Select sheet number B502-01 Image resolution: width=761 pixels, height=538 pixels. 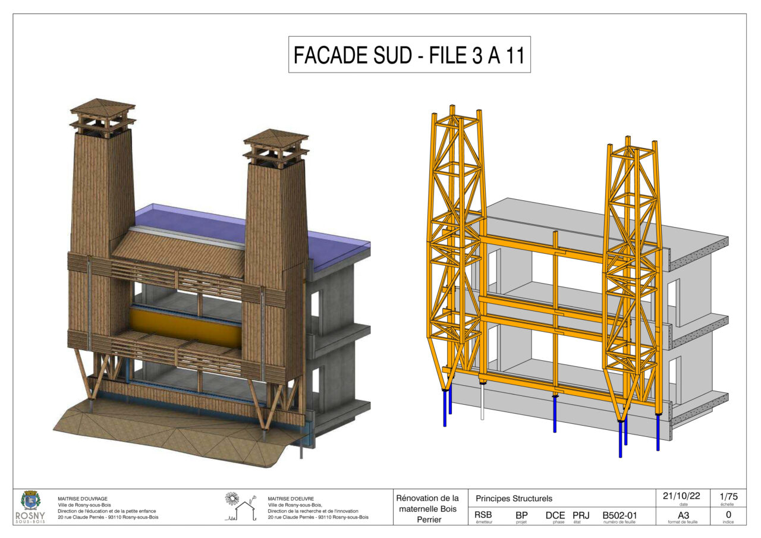point(620,515)
